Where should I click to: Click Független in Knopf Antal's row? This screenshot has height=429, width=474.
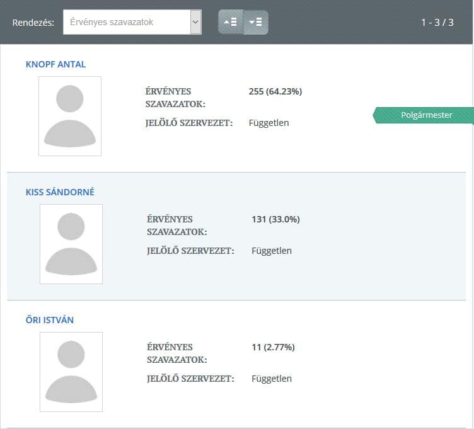(269, 123)
